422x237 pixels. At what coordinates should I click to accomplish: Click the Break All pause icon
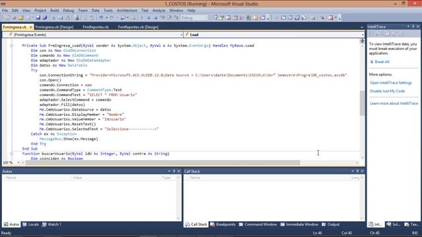click(x=148, y=18)
